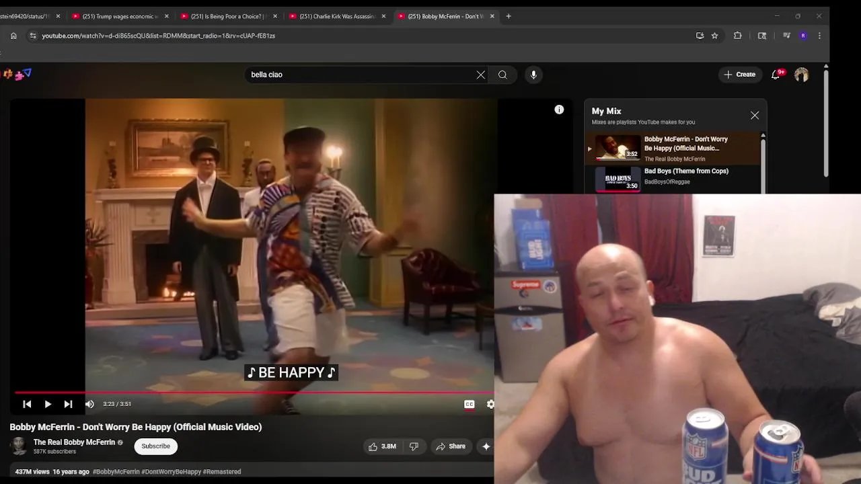Click the 3:23 / 3:51 time display

(x=117, y=404)
